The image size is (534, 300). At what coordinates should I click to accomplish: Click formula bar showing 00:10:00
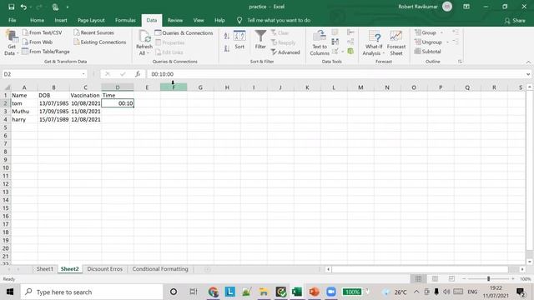tap(335, 74)
